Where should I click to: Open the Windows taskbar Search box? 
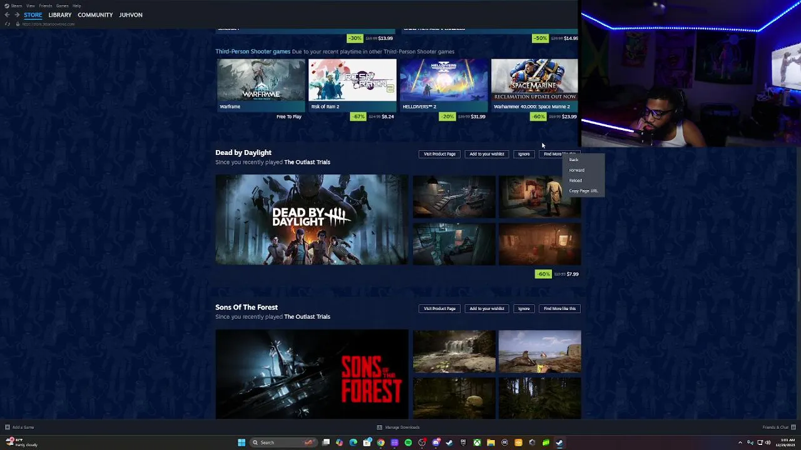pyautogui.click(x=282, y=442)
